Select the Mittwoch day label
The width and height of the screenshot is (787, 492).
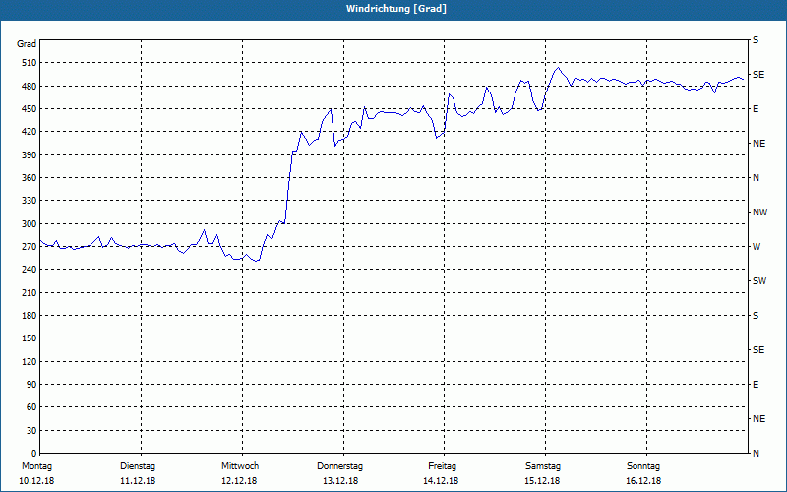click(x=240, y=466)
